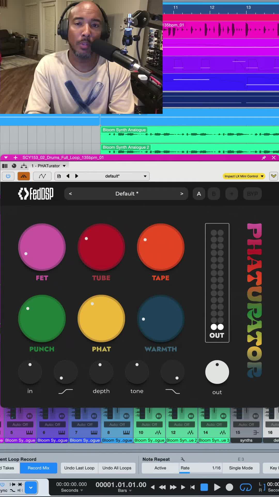Click the bus icon on channel 15
The width and height of the screenshot is (279, 497).
256,432
